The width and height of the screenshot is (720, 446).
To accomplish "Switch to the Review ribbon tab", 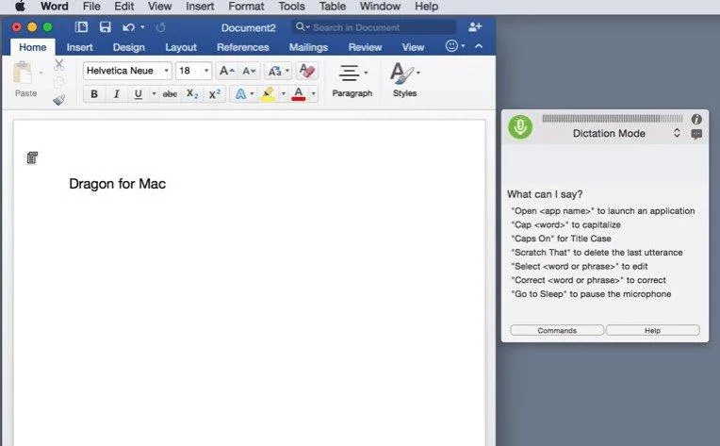I will 365,47.
